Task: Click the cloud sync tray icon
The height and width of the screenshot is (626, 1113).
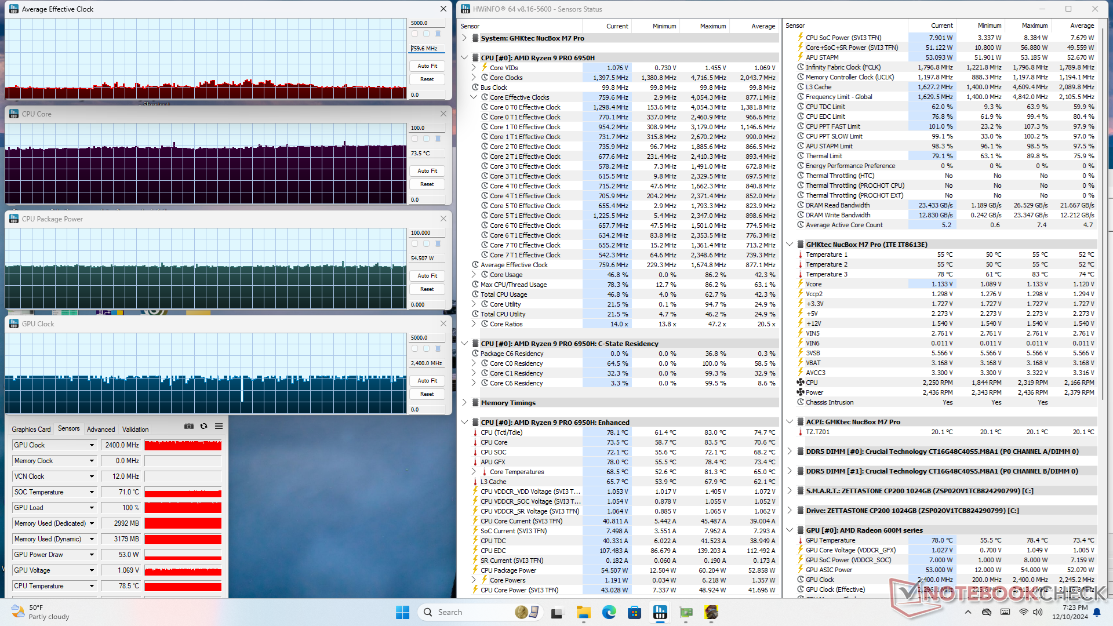Action: click(x=987, y=612)
